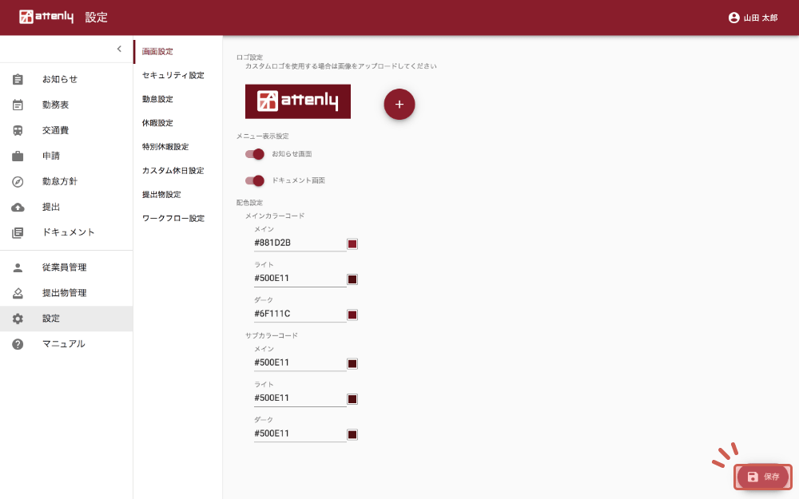Image resolution: width=799 pixels, height=499 pixels.
Task: Open the 山田 太郎 account menu
Action: [753, 18]
